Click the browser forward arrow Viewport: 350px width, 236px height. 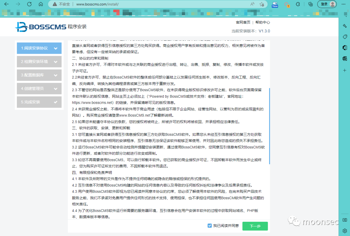(x=18, y=4)
